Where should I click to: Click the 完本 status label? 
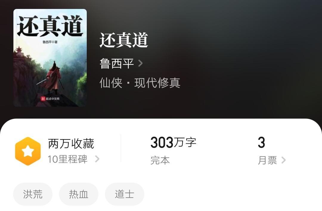click(160, 160)
